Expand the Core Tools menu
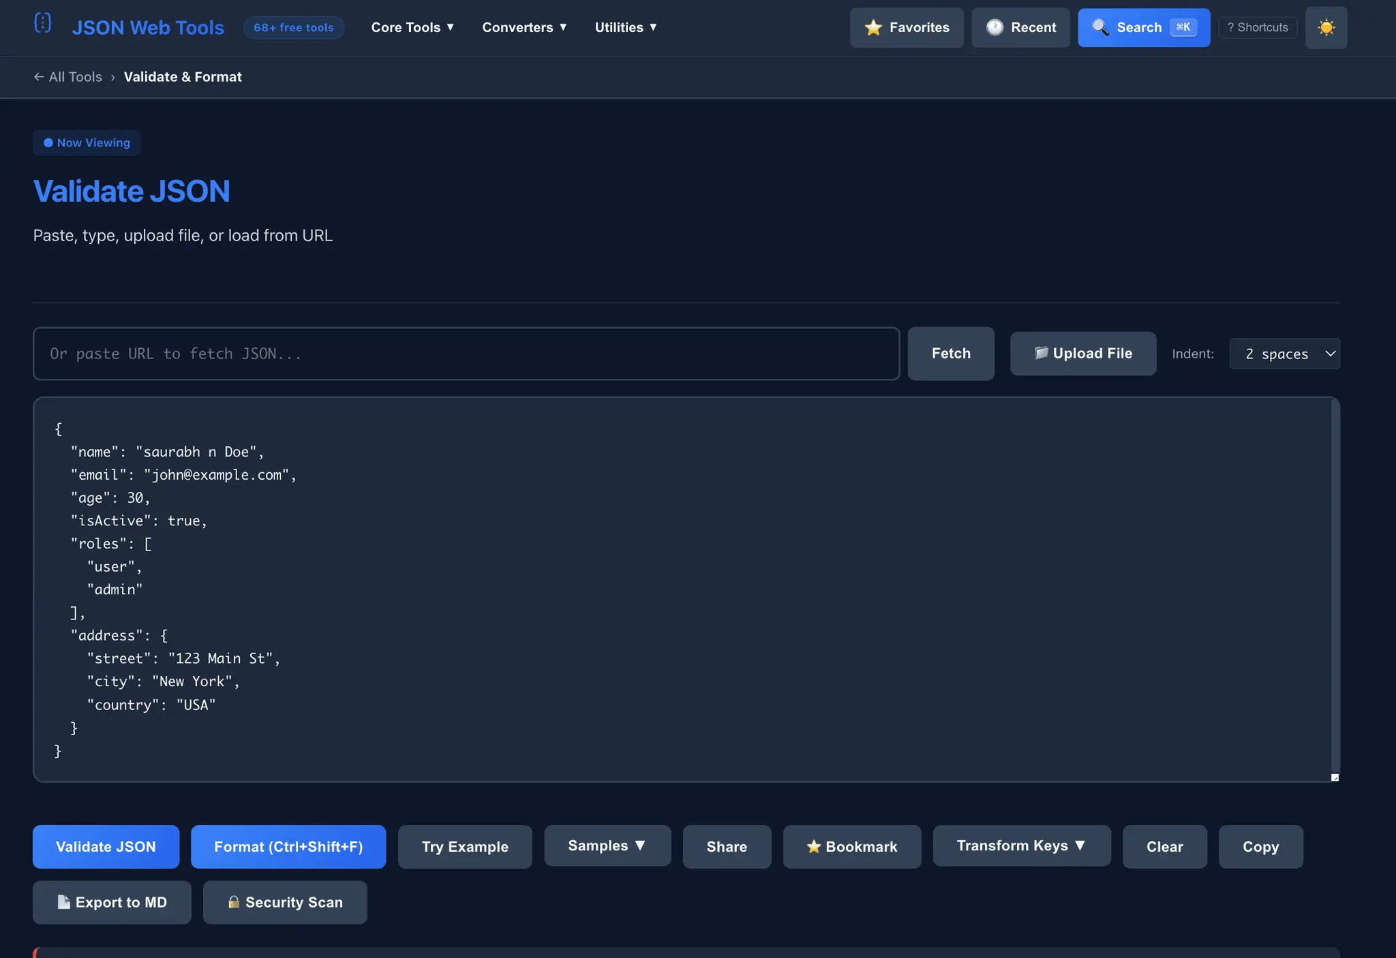The image size is (1396, 958). [x=412, y=28]
